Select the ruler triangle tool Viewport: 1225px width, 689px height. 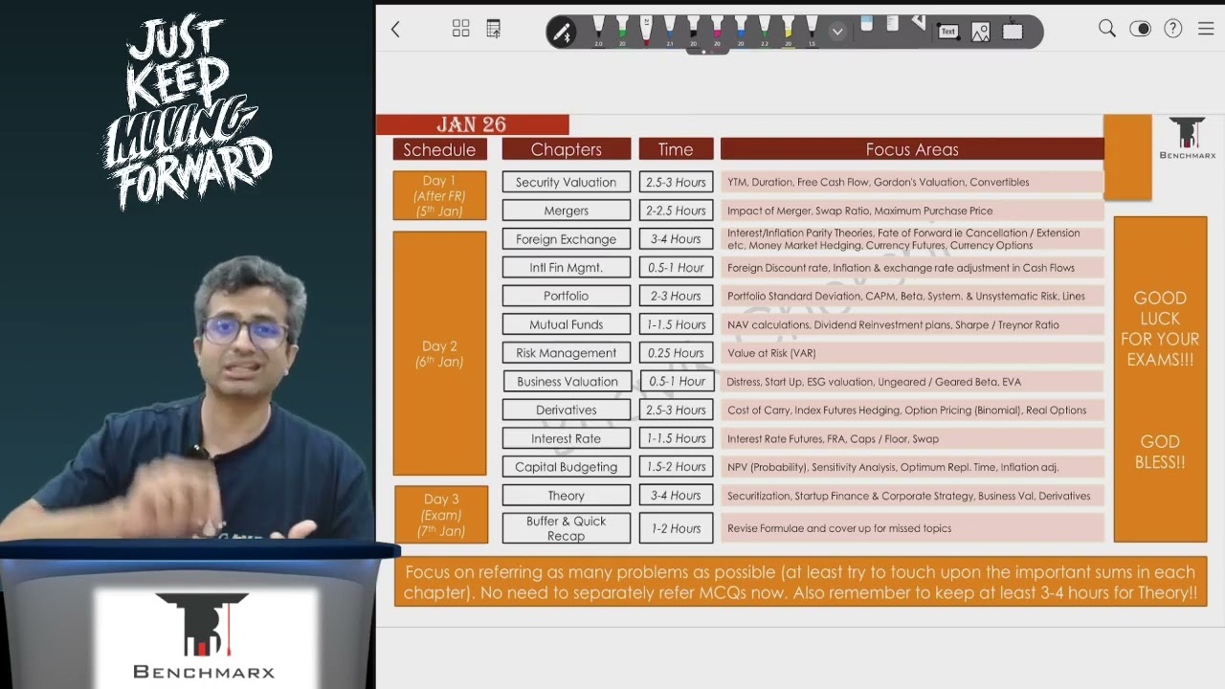coord(917,24)
